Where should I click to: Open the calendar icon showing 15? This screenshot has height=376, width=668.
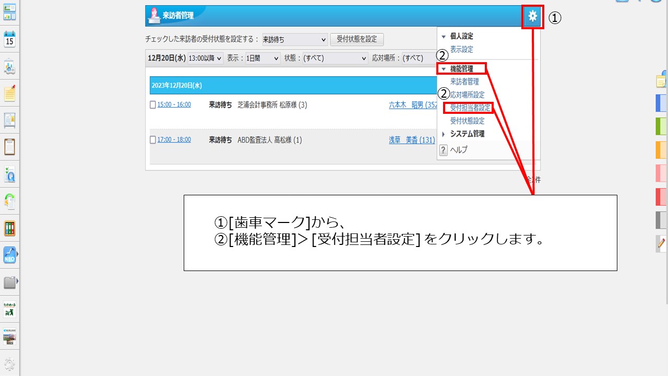pos(9,39)
